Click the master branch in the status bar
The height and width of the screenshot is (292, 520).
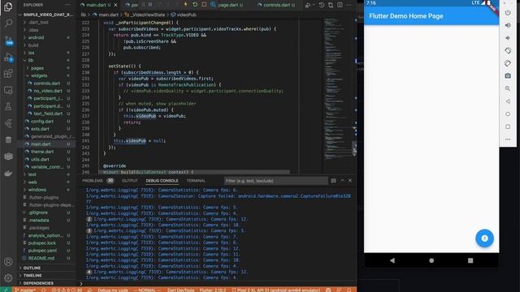click(25, 290)
